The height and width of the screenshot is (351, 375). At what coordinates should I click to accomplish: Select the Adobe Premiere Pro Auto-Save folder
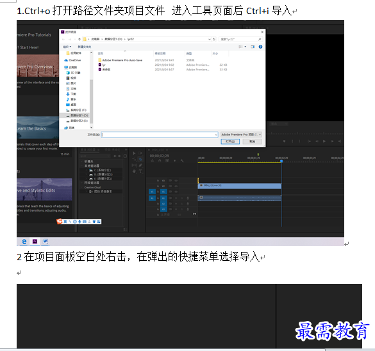tap(120, 60)
